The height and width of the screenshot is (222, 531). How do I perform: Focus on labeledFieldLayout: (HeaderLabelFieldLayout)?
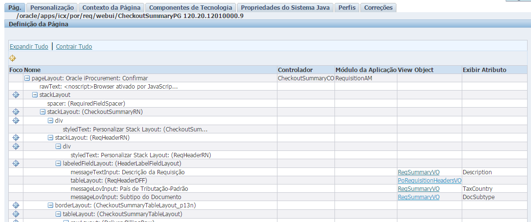[x=16, y=164]
